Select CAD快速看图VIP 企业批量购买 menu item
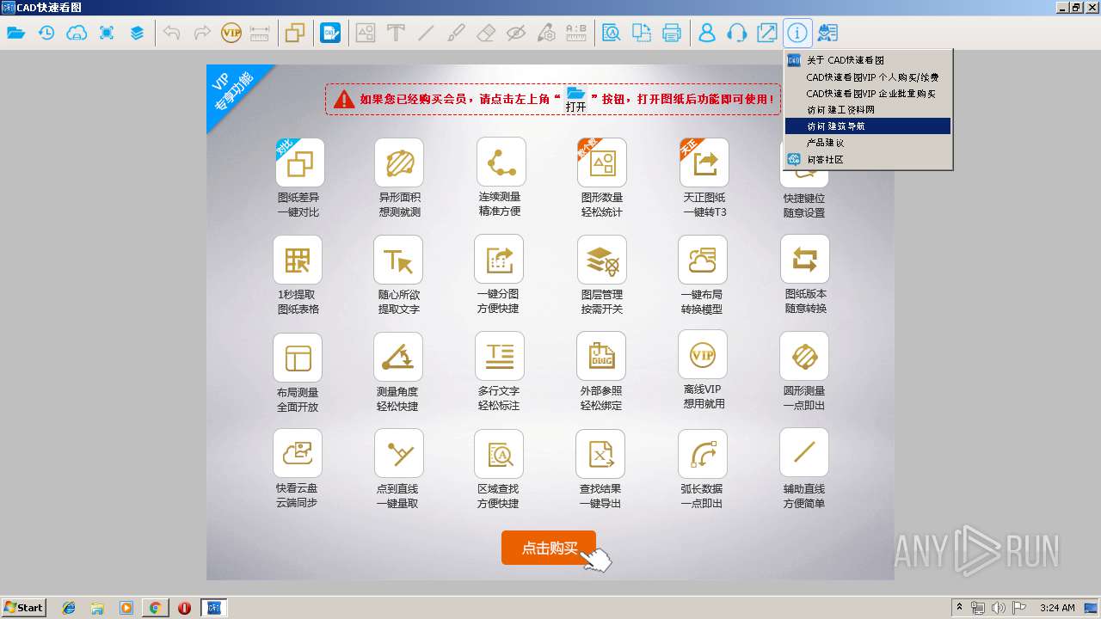 (x=868, y=93)
